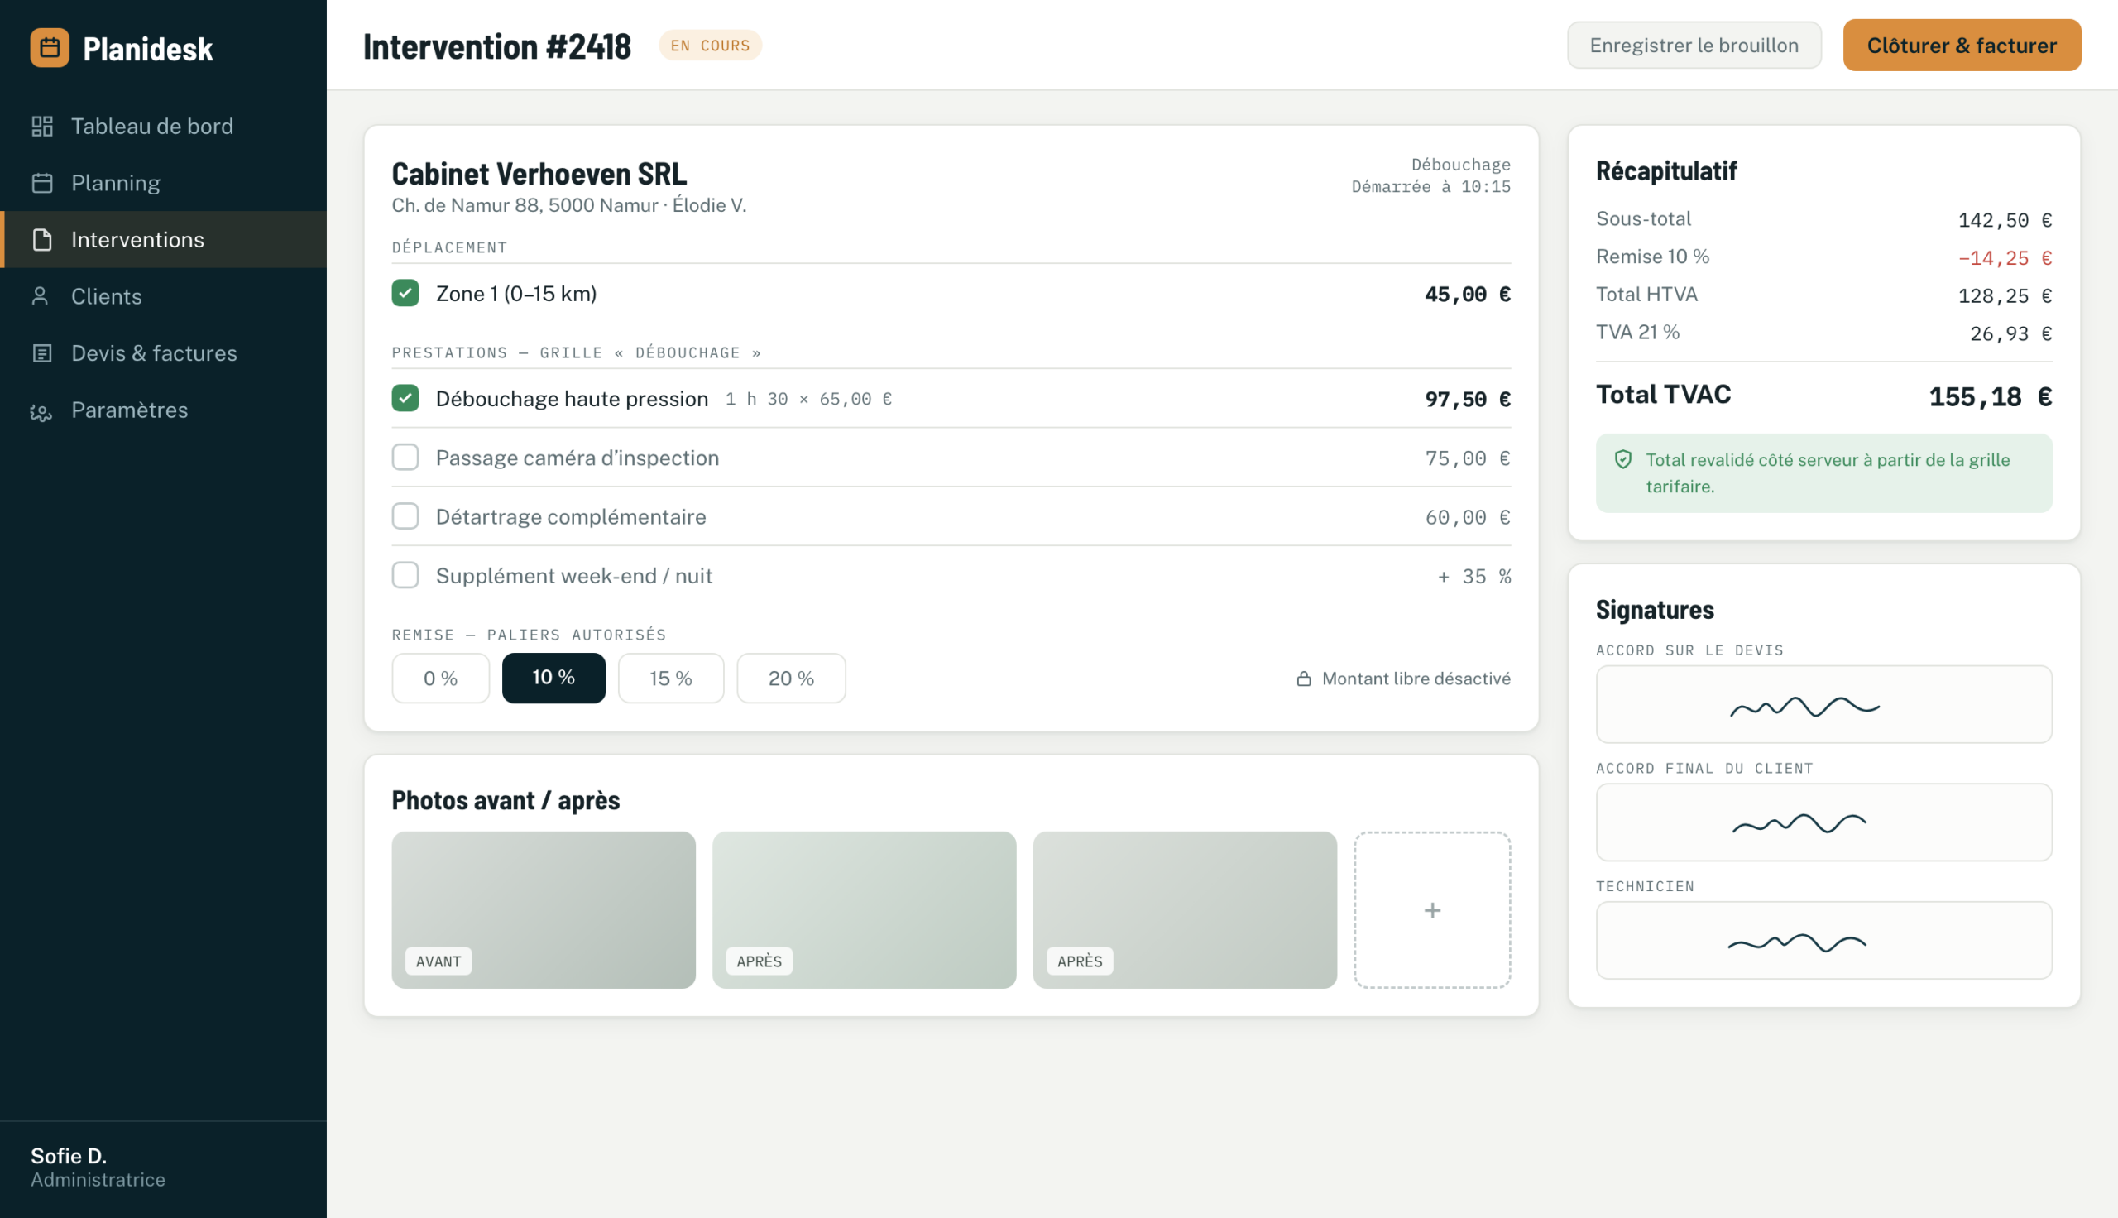Open the AVANT photo thumbnail
Screen dimensions: 2118x1218
click(544, 910)
